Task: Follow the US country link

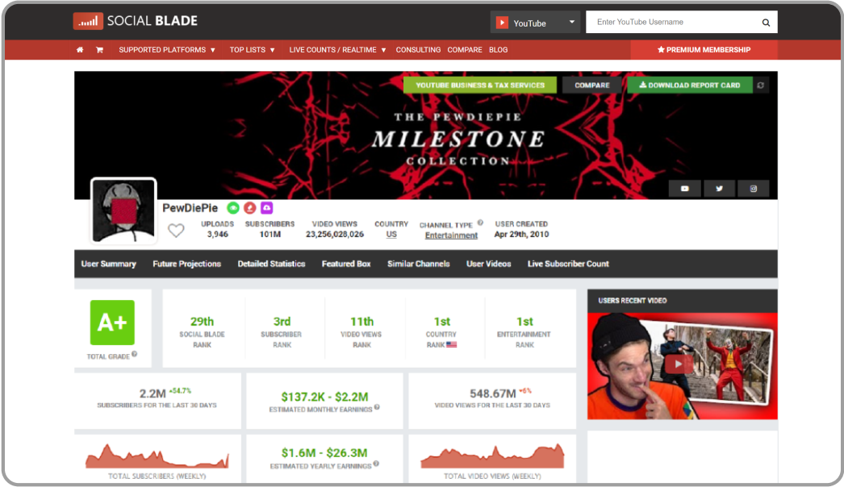Action: coord(391,235)
